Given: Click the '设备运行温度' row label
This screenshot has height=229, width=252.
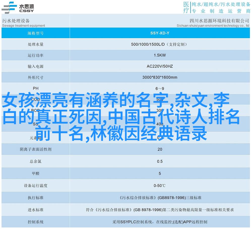Looking at the screenshot, I should click(36, 186).
